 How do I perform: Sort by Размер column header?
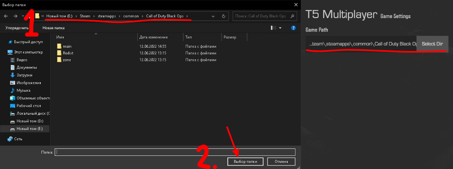230,37
